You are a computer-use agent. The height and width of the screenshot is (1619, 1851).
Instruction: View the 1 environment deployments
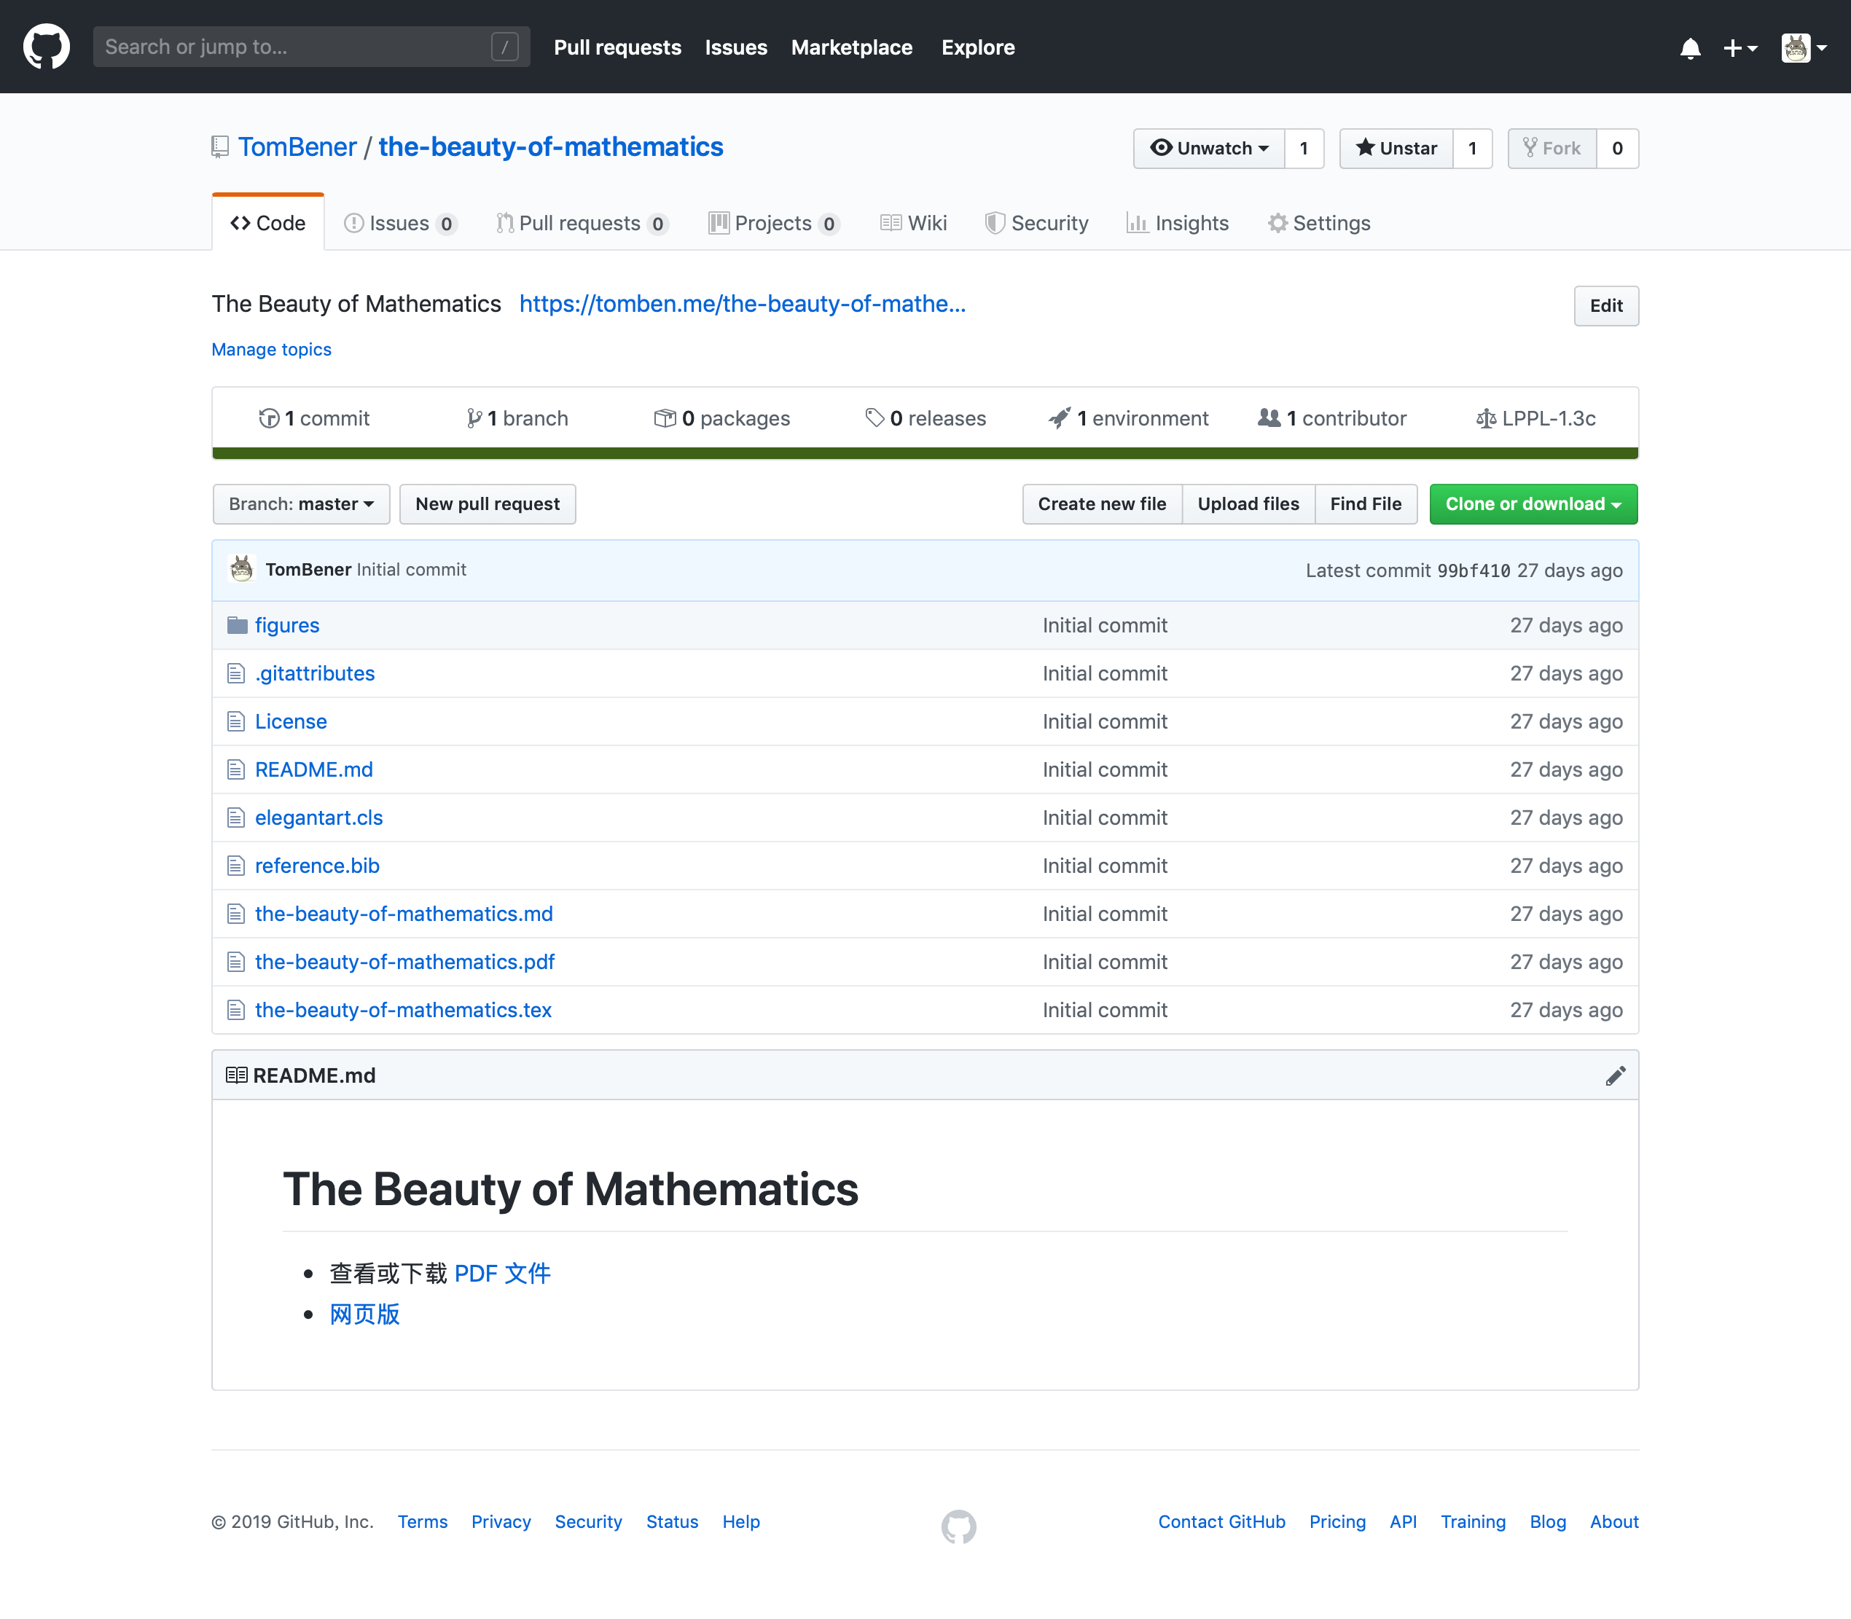click(x=1127, y=418)
